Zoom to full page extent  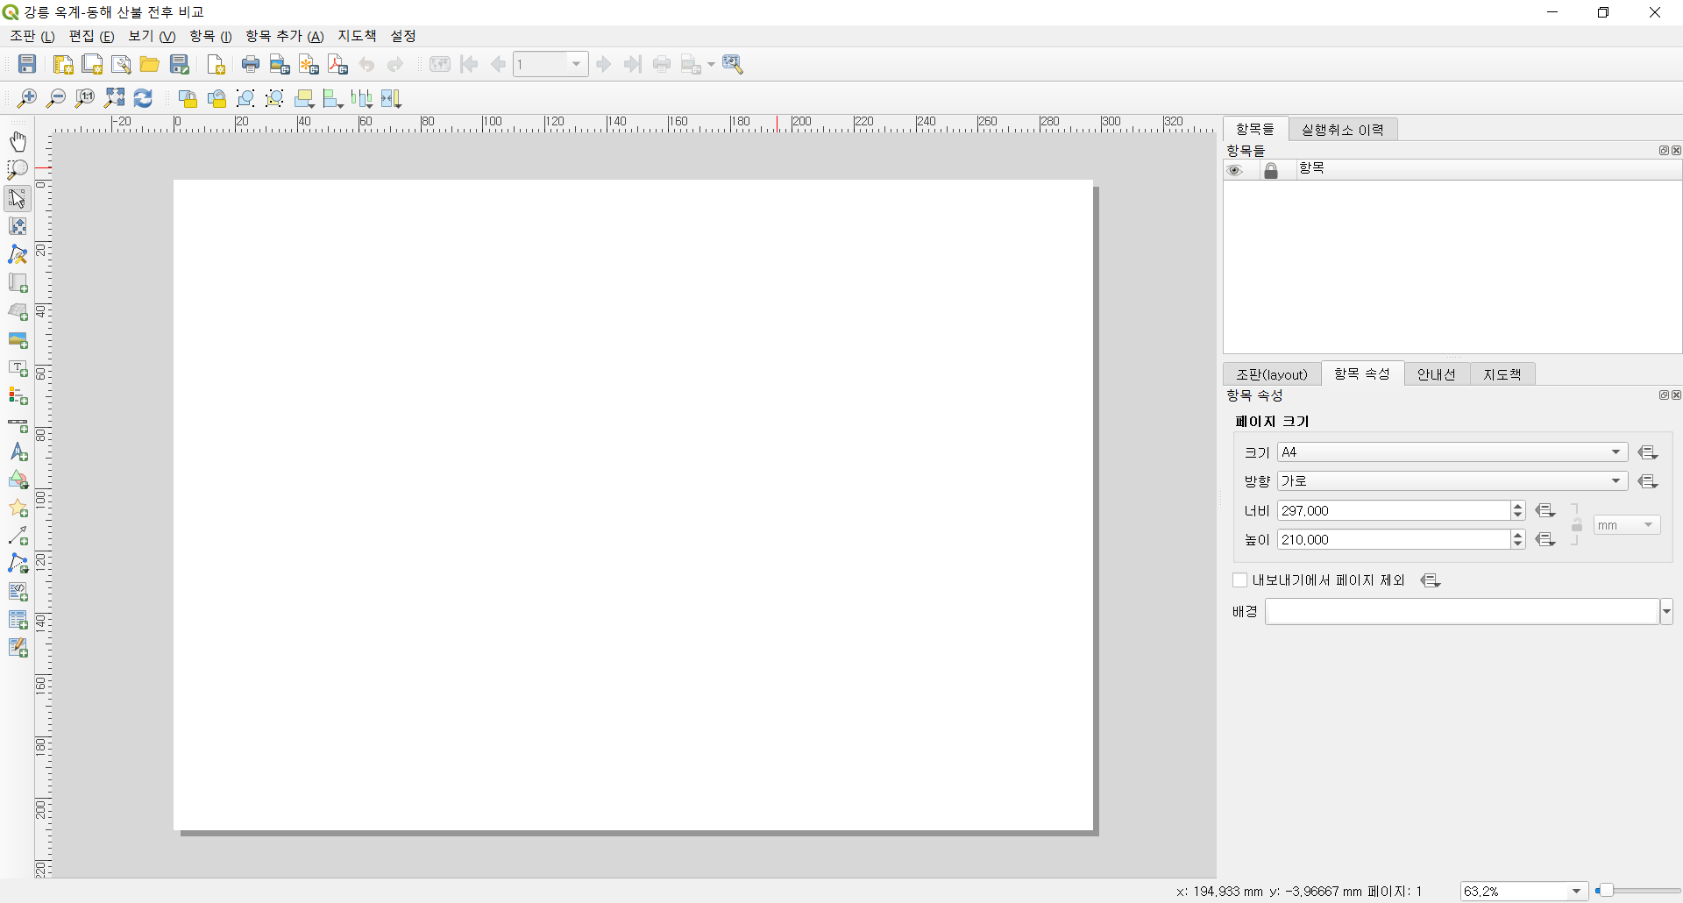(114, 98)
